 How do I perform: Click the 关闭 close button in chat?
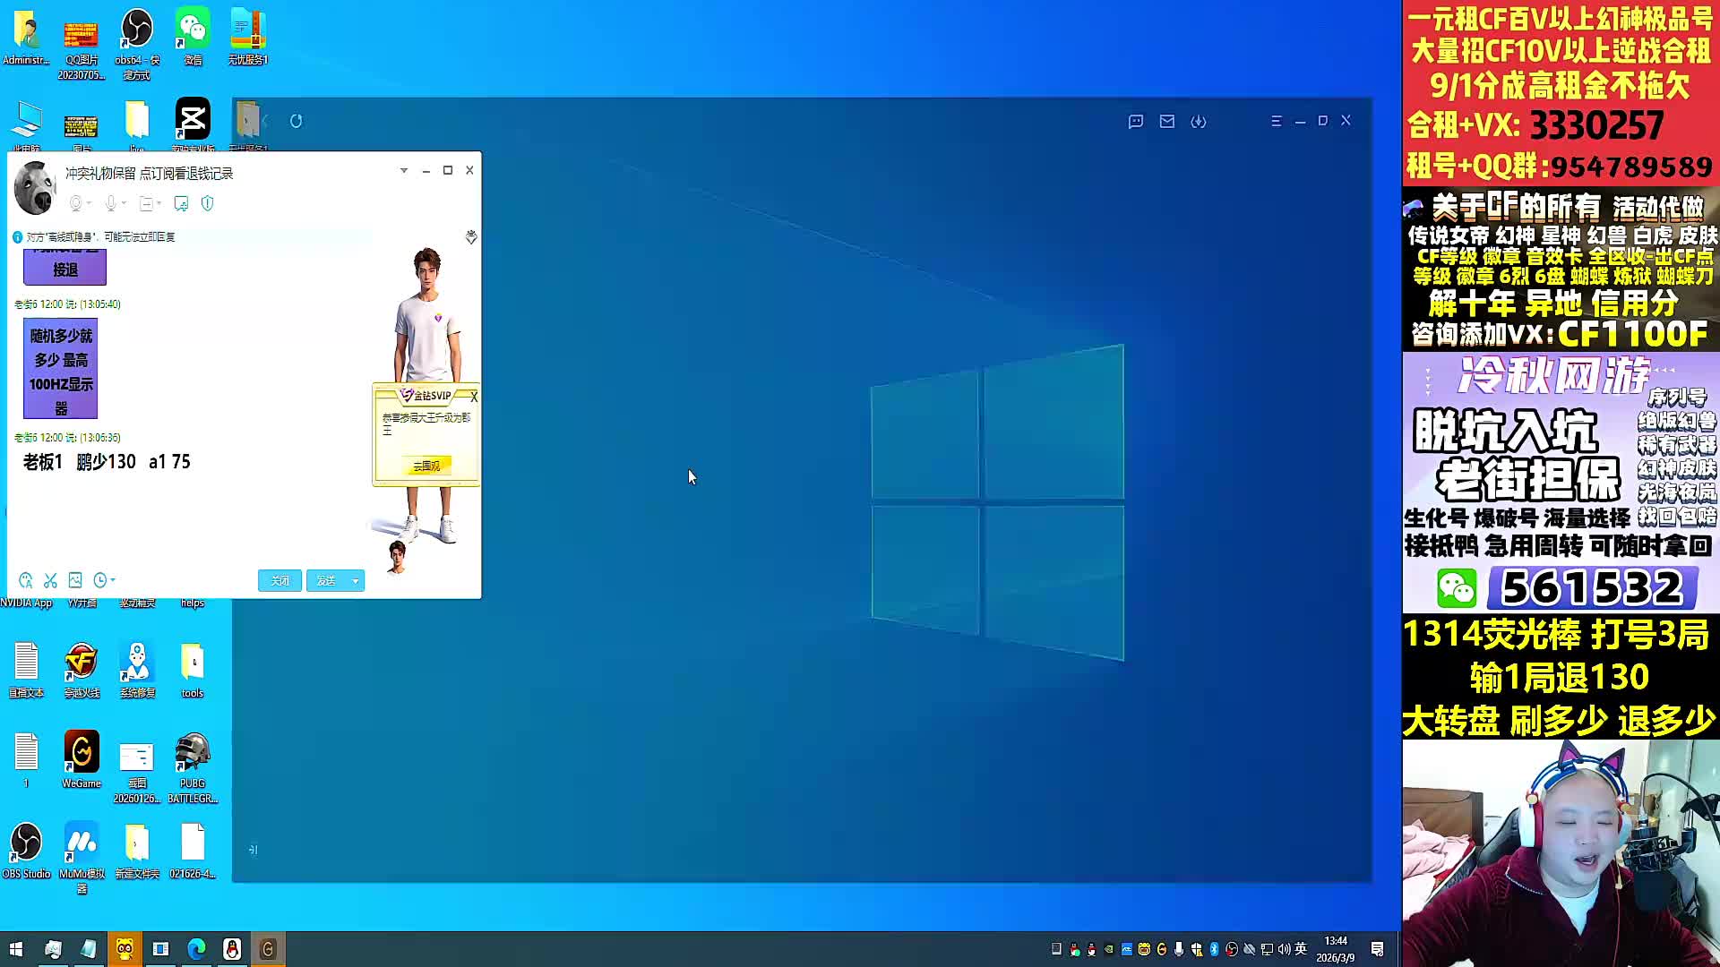[279, 581]
